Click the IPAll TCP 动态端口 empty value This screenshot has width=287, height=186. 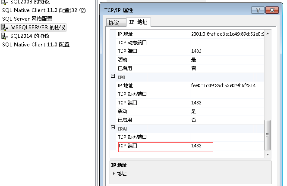coord(227,137)
